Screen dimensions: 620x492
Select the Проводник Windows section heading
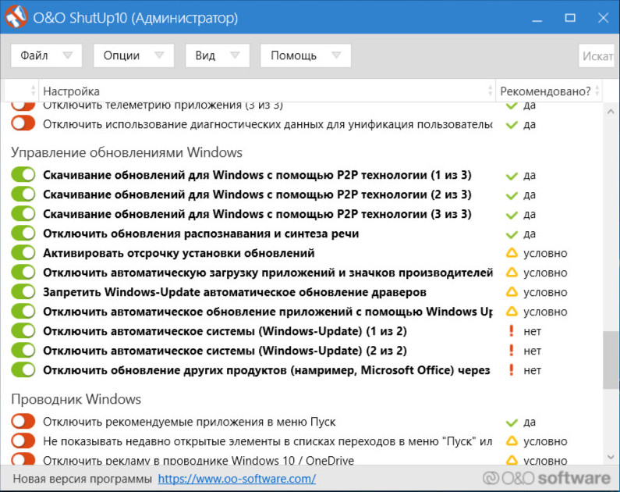click(x=76, y=399)
